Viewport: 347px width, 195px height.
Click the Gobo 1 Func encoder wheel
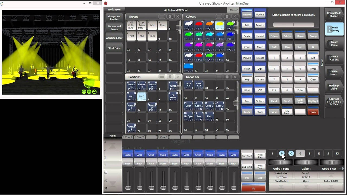pos(281,162)
